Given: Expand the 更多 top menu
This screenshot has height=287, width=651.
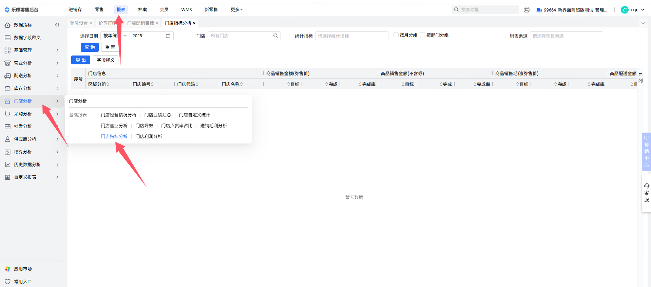Looking at the screenshot, I should (x=236, y=10).
